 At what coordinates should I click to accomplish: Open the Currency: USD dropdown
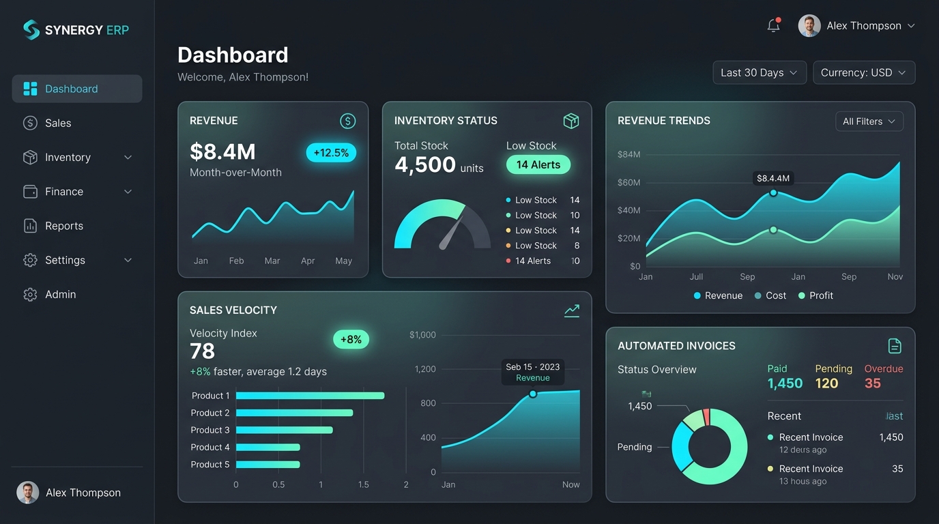pyautogui.click(x=864, y=72)
